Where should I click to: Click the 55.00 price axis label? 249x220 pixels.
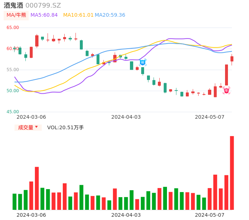[13, 70]
